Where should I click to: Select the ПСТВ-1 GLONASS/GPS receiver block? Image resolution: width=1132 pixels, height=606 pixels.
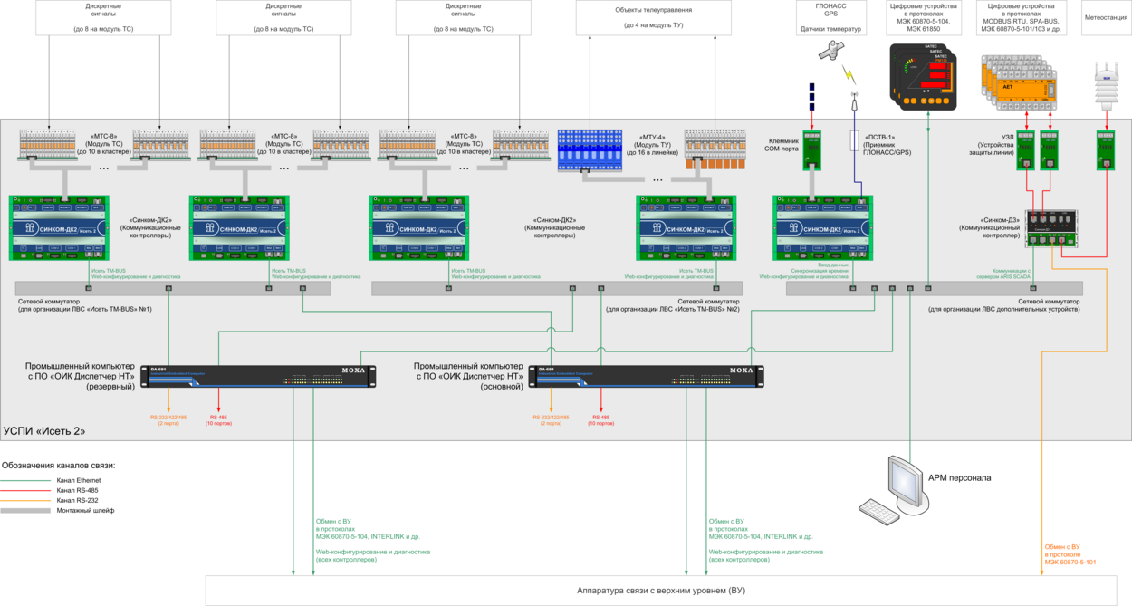pyautogui.click(x=852, y=139)
